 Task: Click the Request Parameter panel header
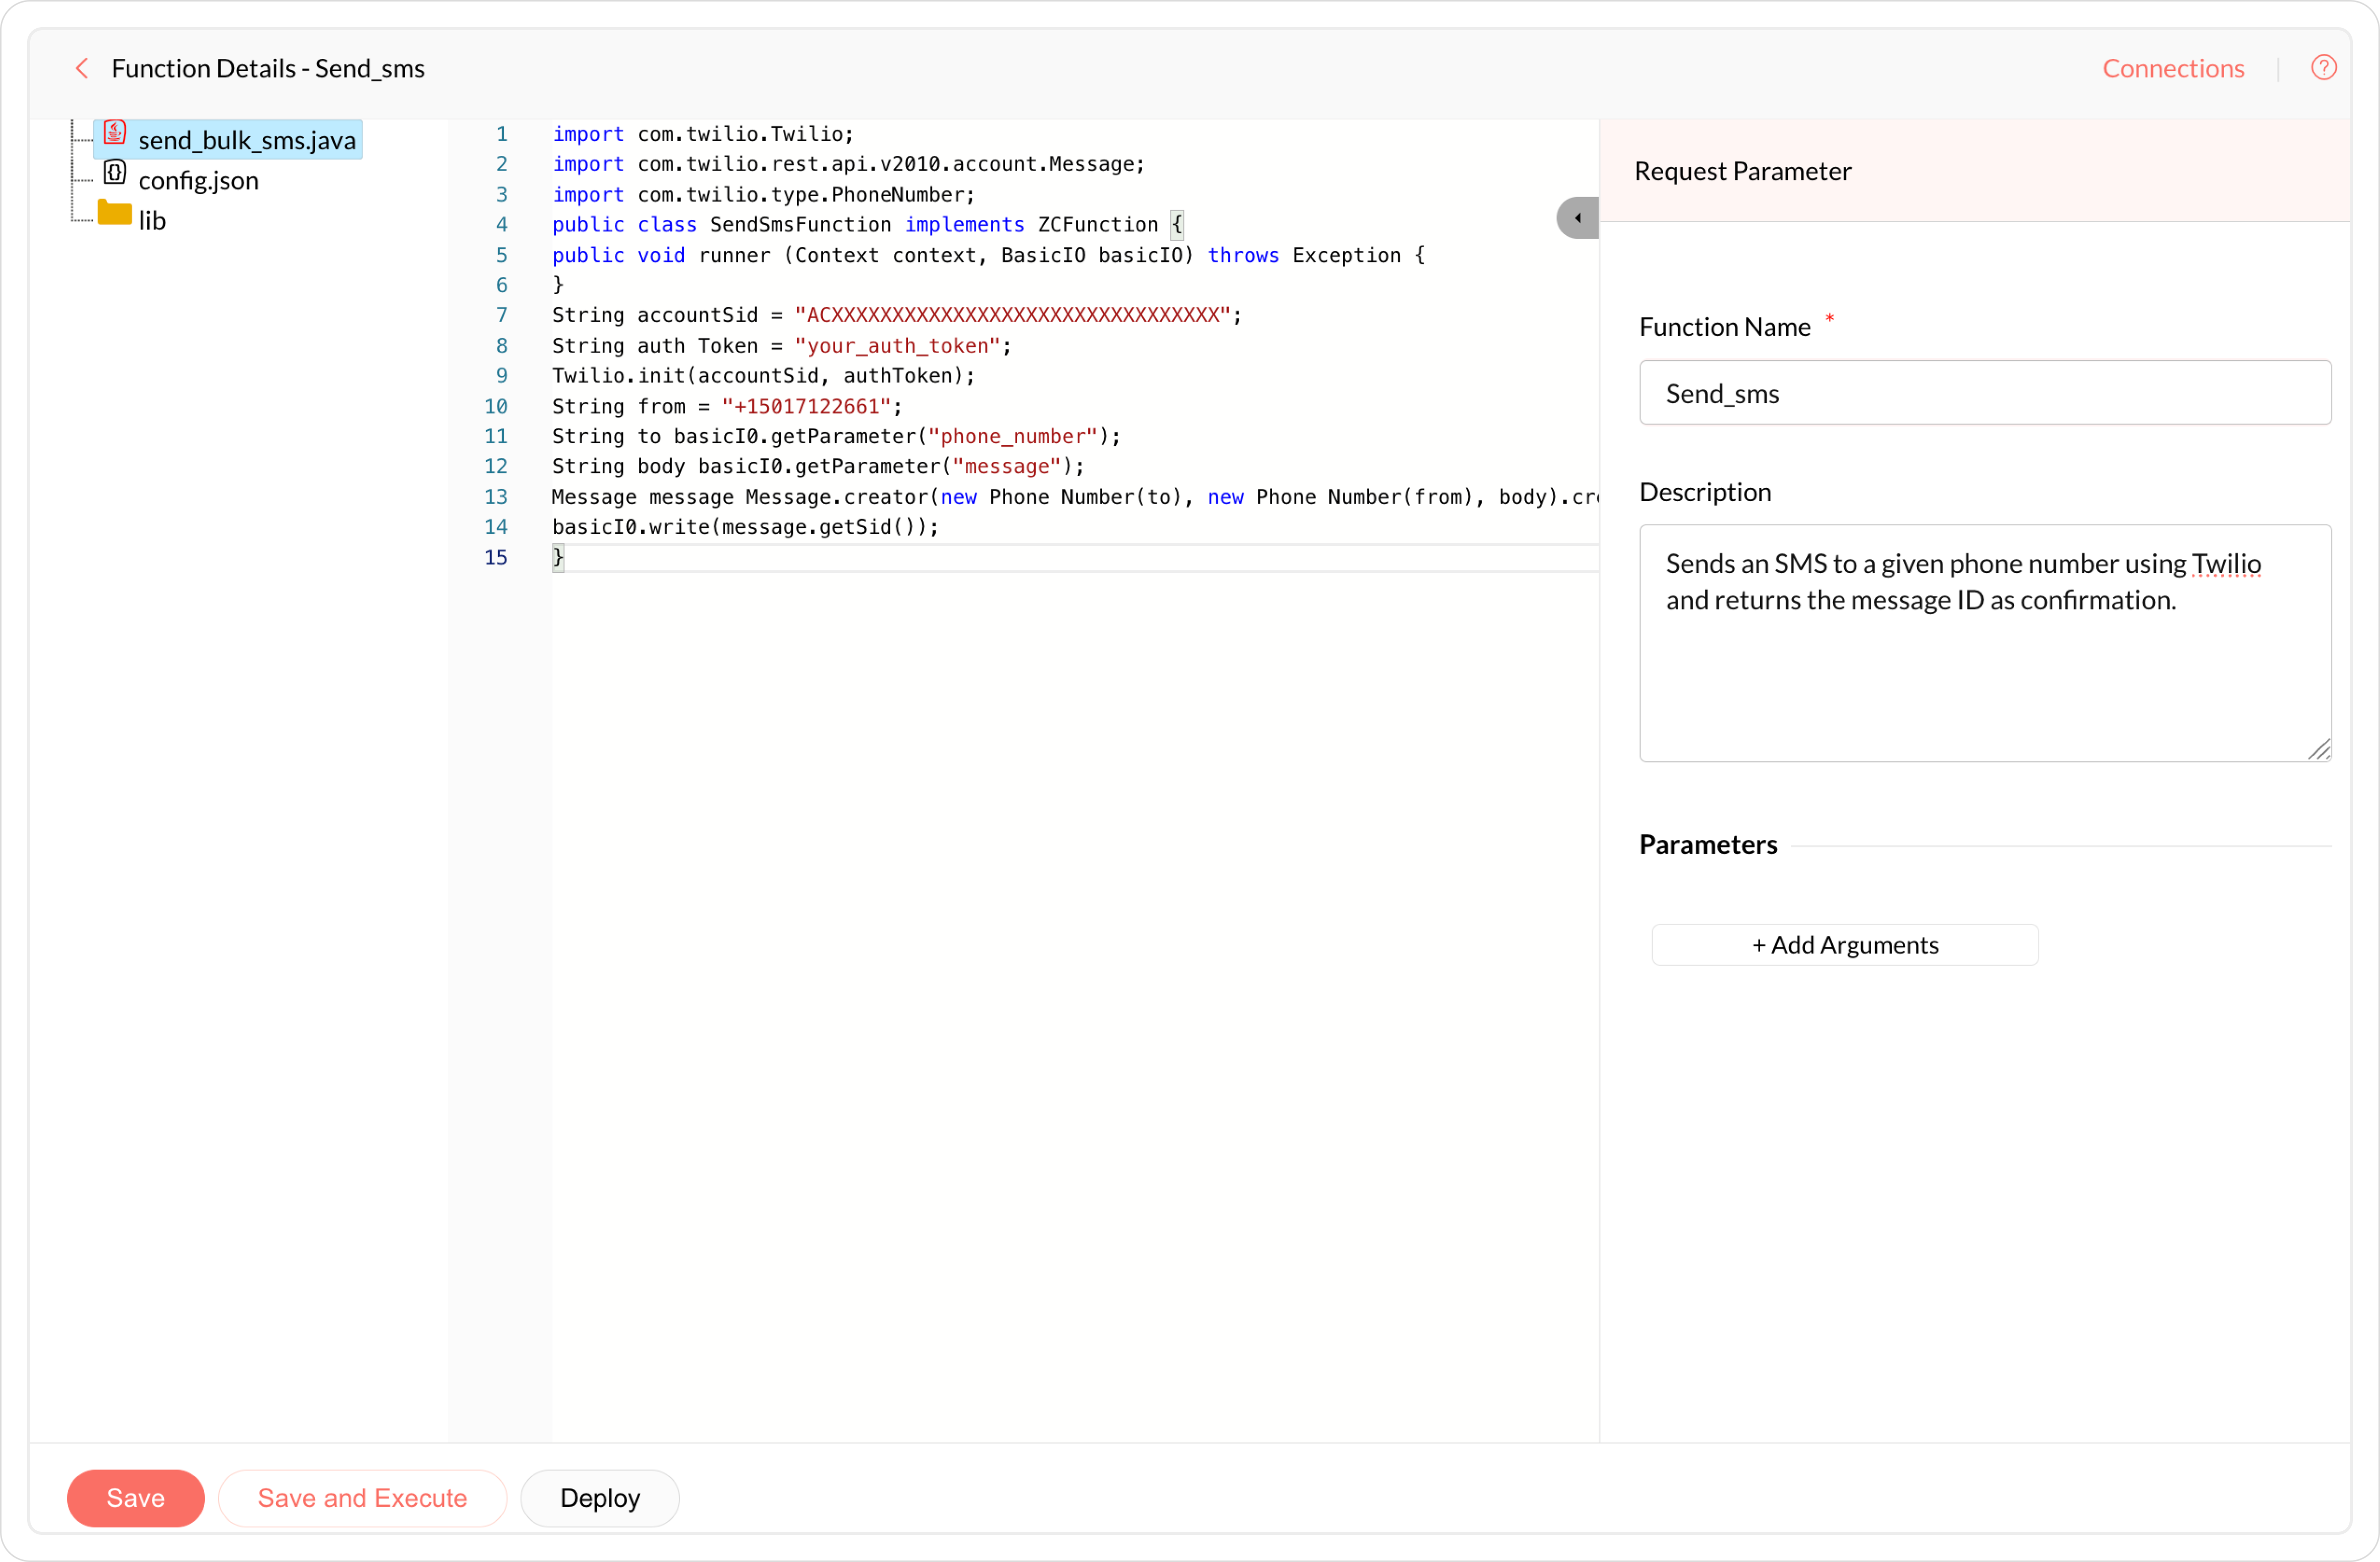pos(1742,171)
